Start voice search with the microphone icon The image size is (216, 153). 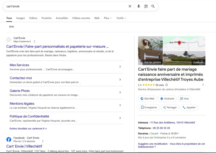[x=139, y=6]
